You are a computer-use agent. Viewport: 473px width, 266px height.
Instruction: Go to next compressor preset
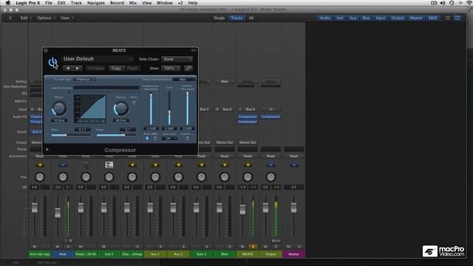click(78, 69)
